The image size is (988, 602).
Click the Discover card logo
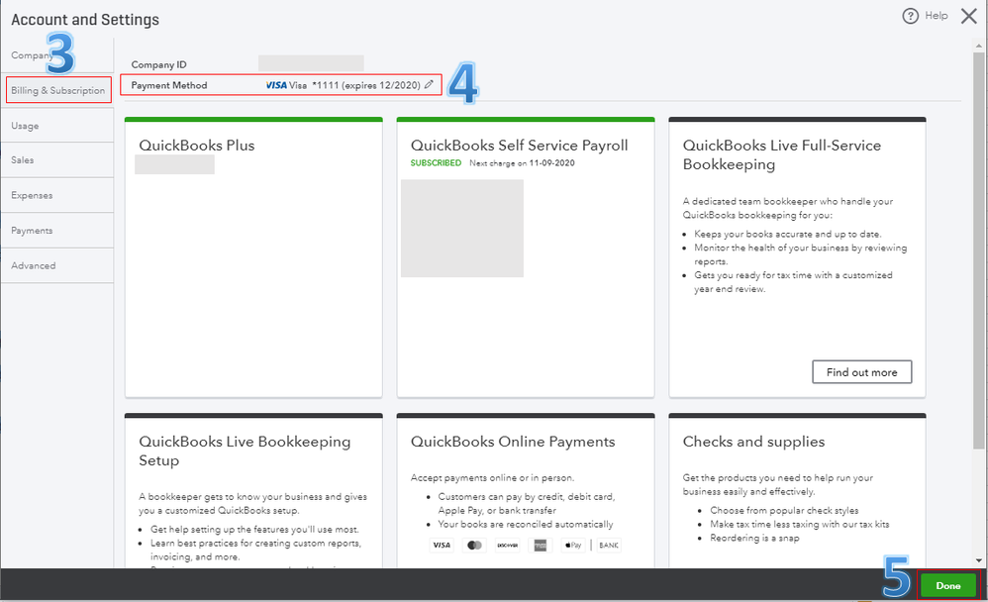507,546
